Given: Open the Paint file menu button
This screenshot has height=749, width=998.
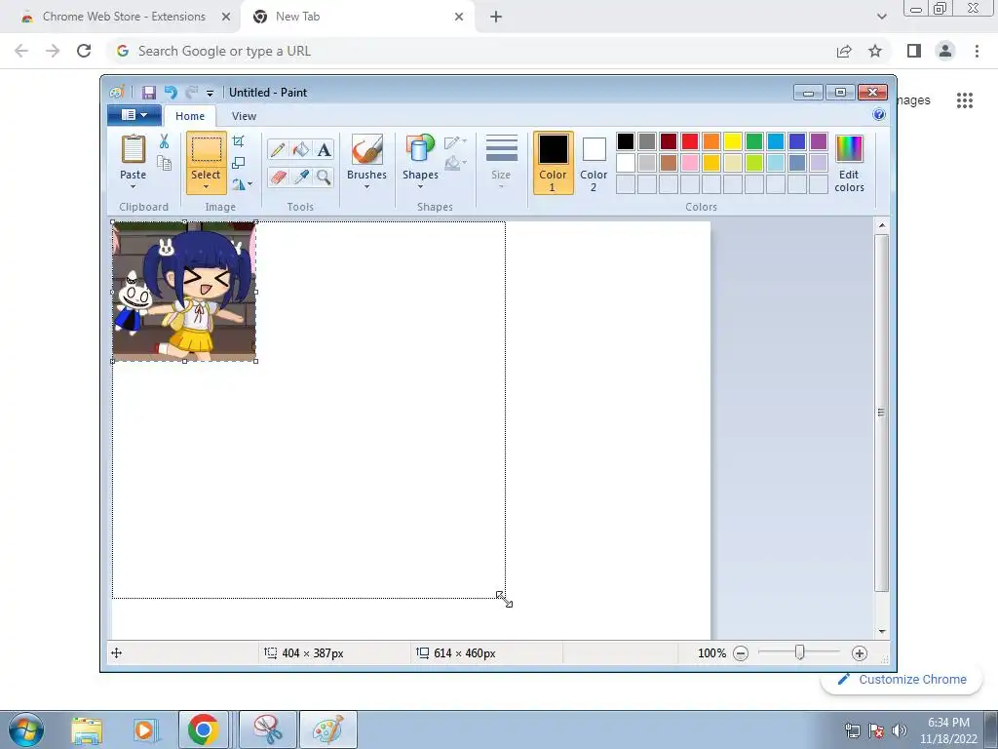Looking at the screenshot, I should coord(134,115).
